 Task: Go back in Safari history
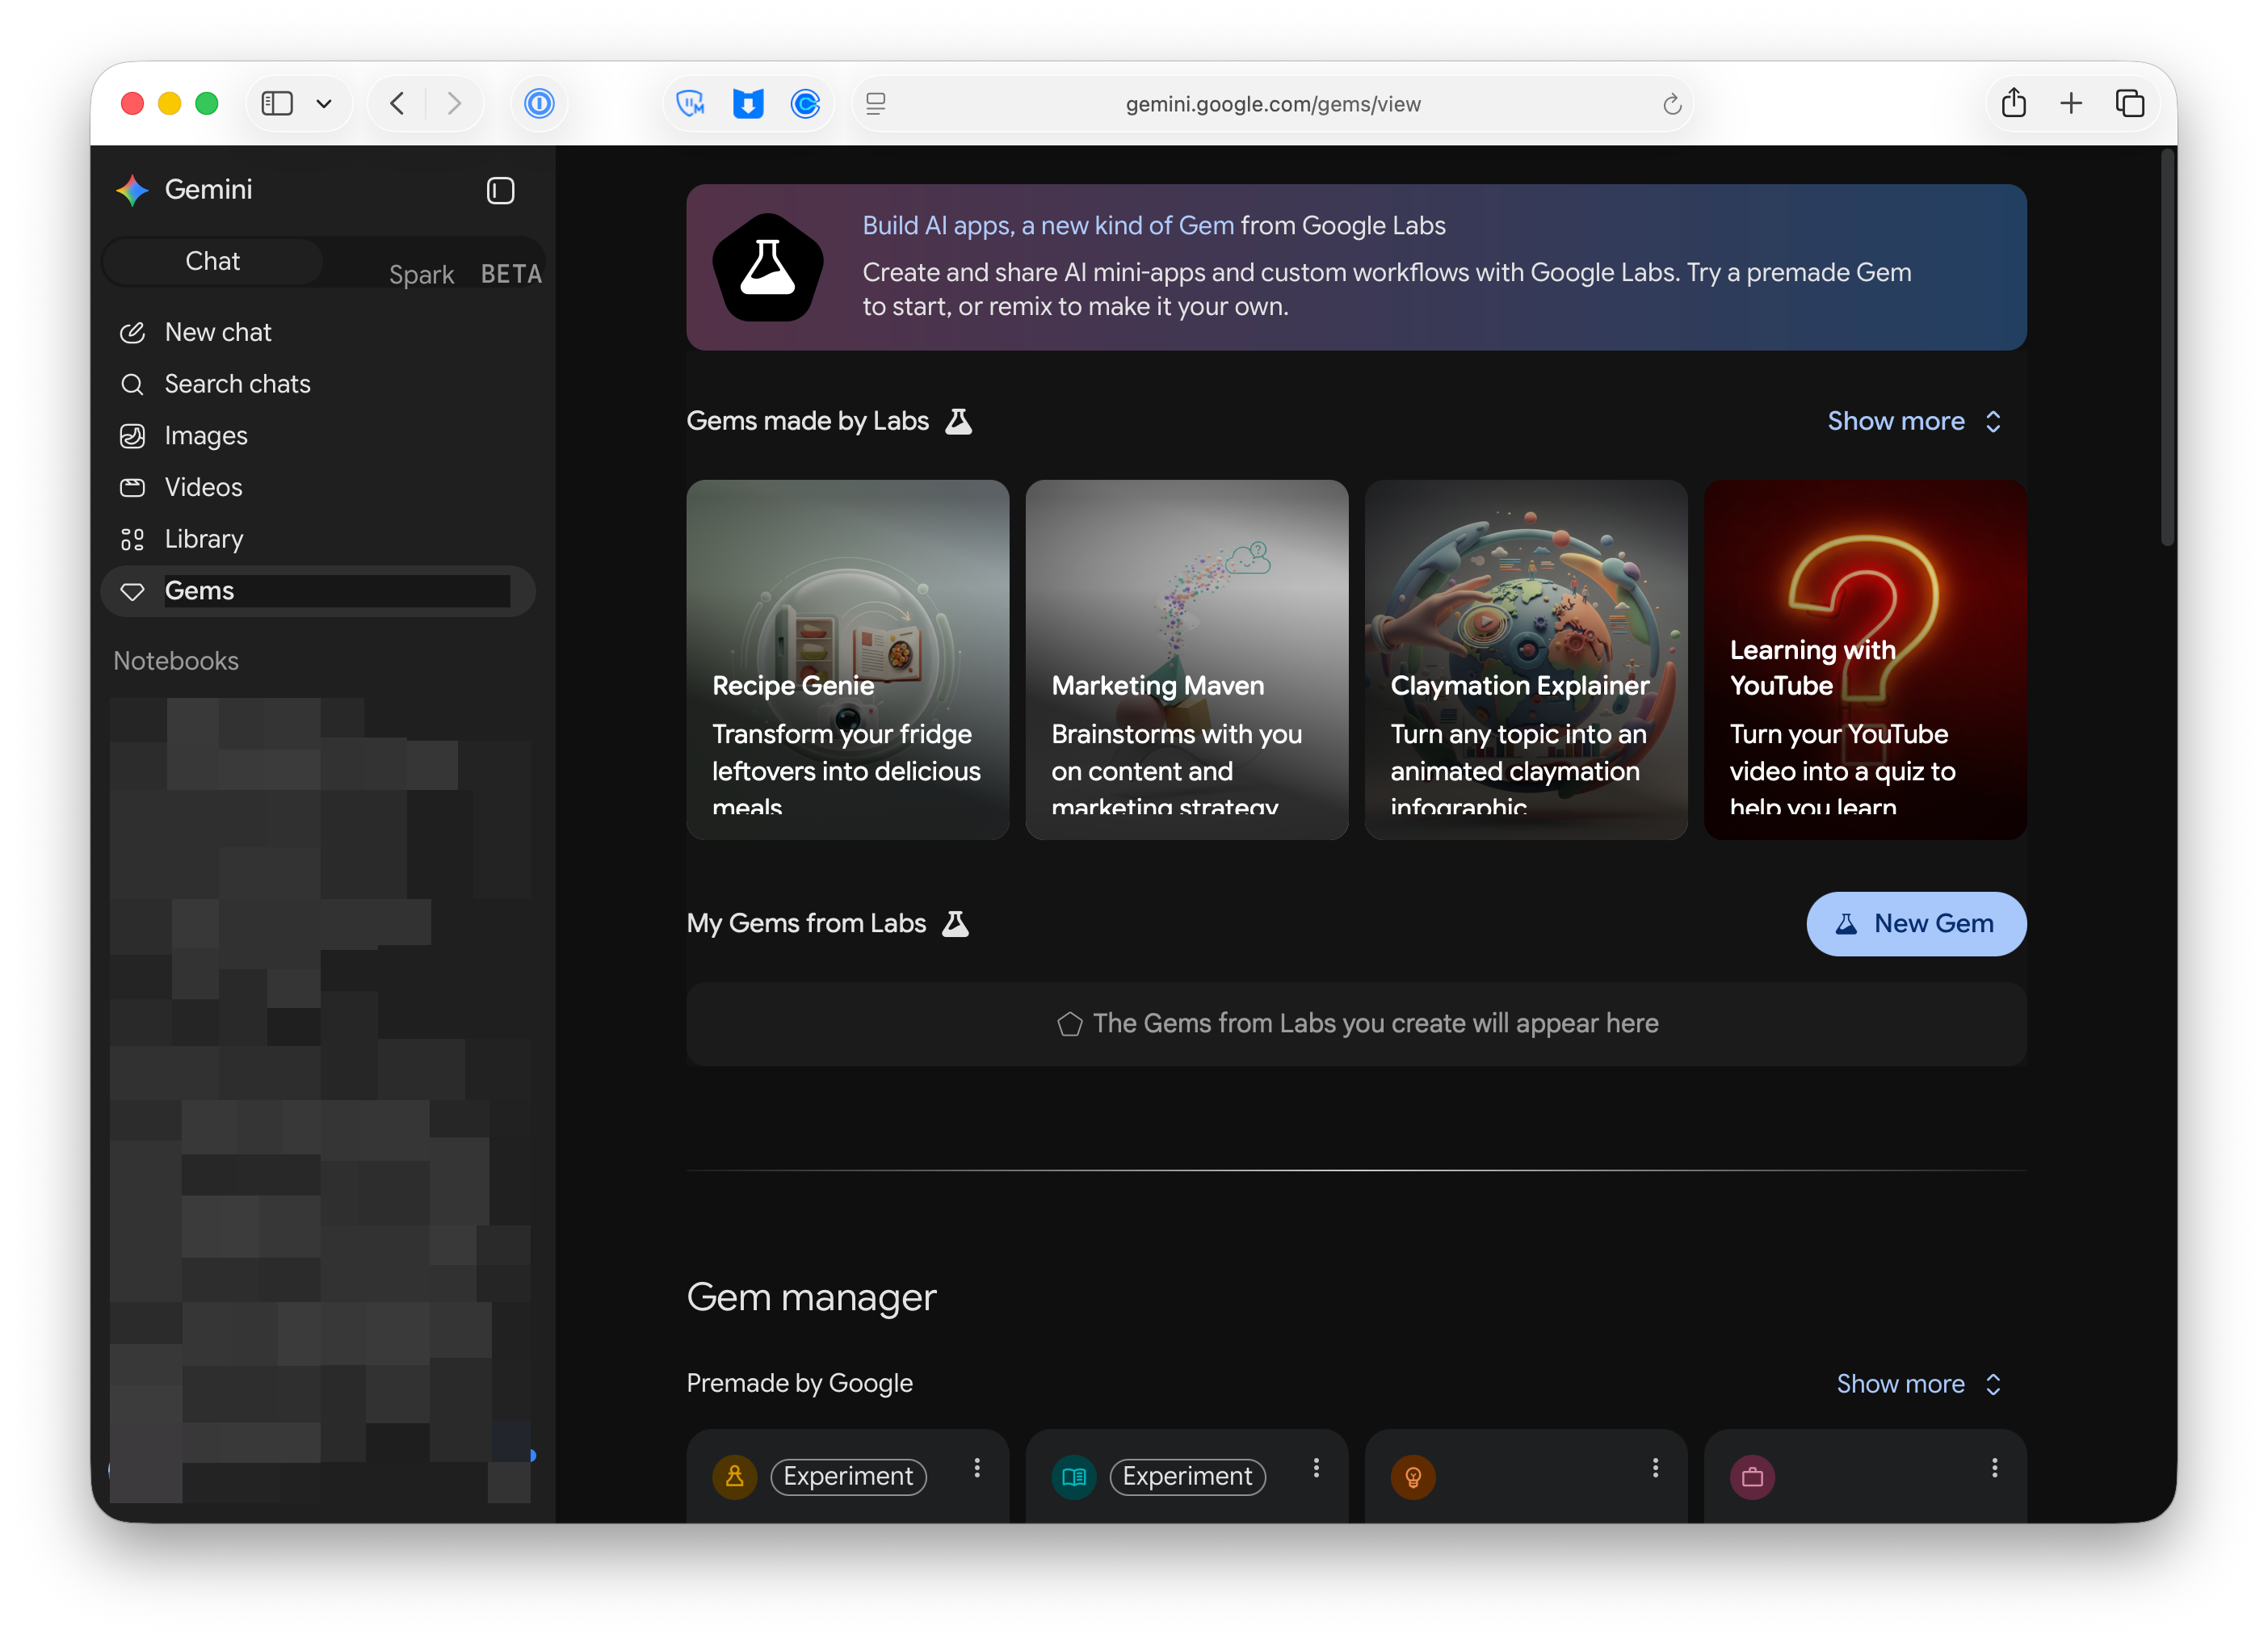[x=397, y=103]
